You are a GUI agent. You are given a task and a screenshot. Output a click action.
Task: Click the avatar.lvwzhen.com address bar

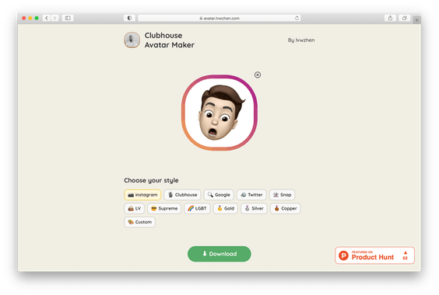pos(219,18)
